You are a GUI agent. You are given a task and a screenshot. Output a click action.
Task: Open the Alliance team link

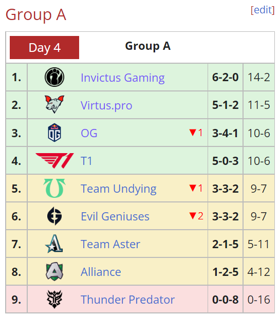click(x=101, y=272)
